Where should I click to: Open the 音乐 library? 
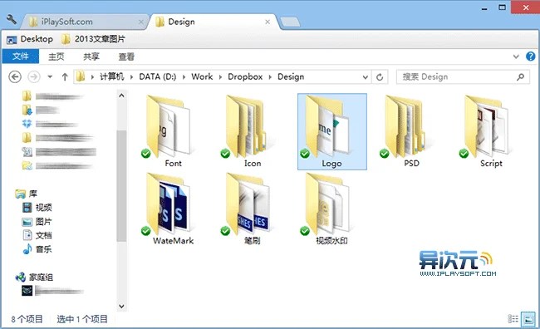coord(37,249)
